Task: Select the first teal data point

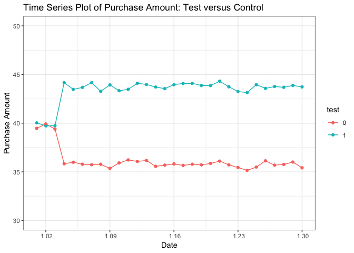Action: pos(36,123)
